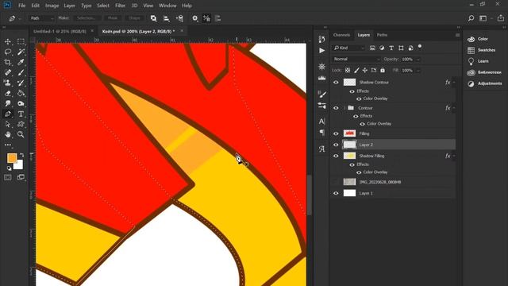Collapse Contour group effects arrow

(454, 108)
